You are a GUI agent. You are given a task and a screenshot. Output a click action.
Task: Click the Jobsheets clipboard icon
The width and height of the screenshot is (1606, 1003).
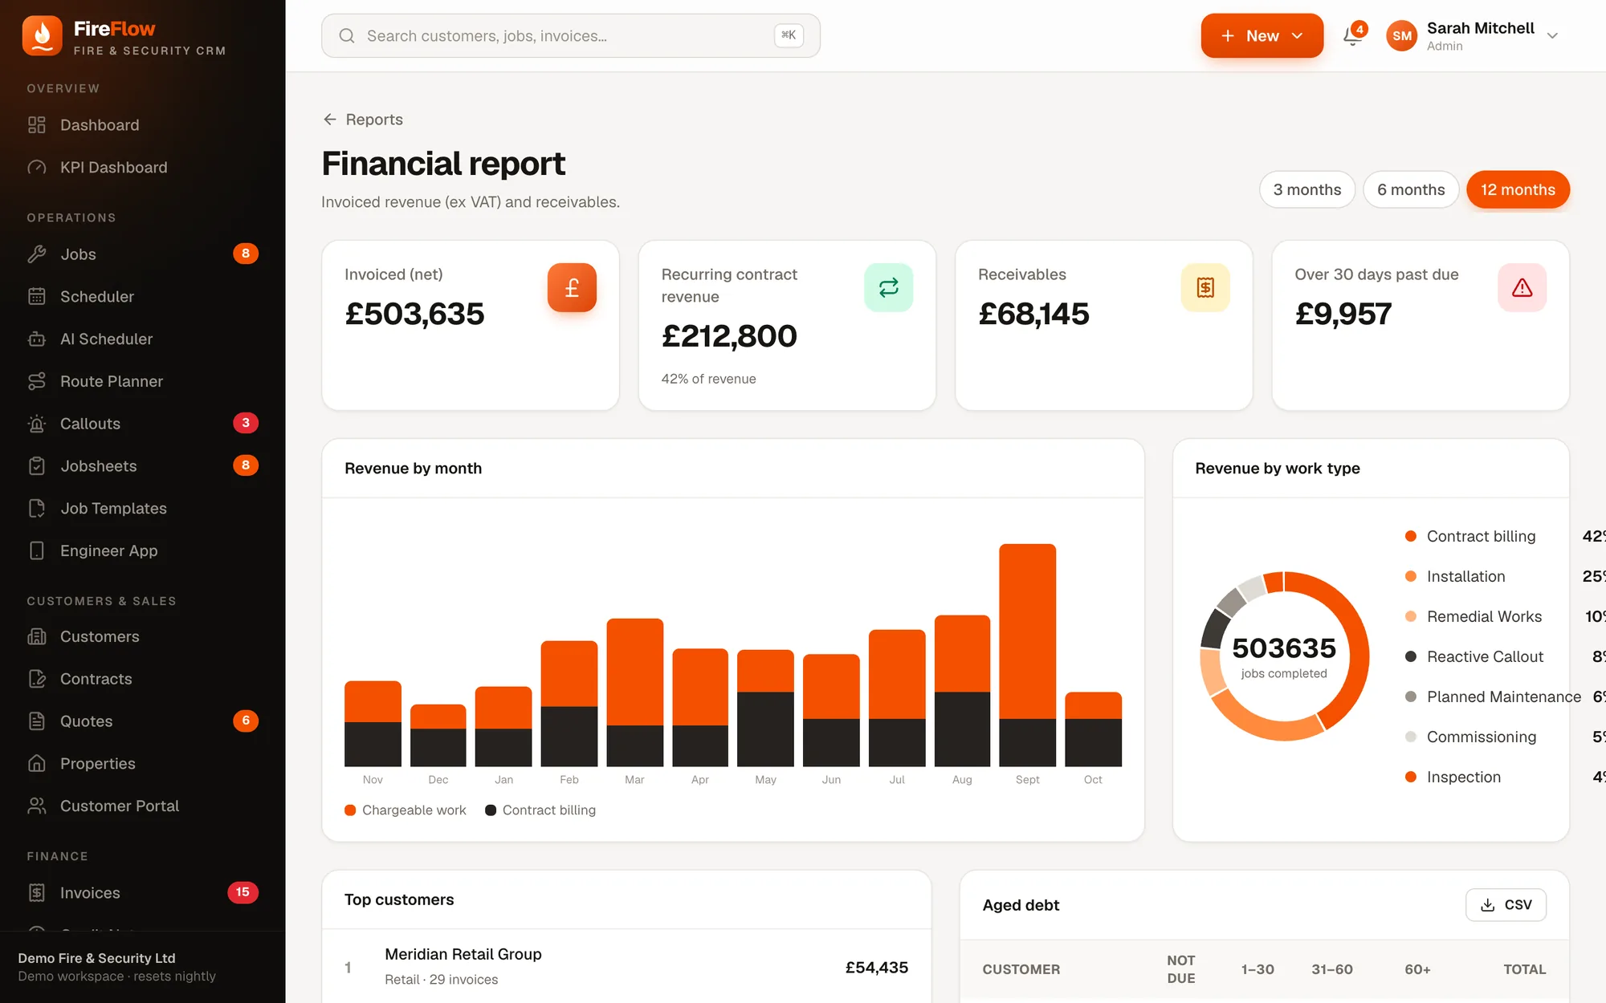pos(37,466)
